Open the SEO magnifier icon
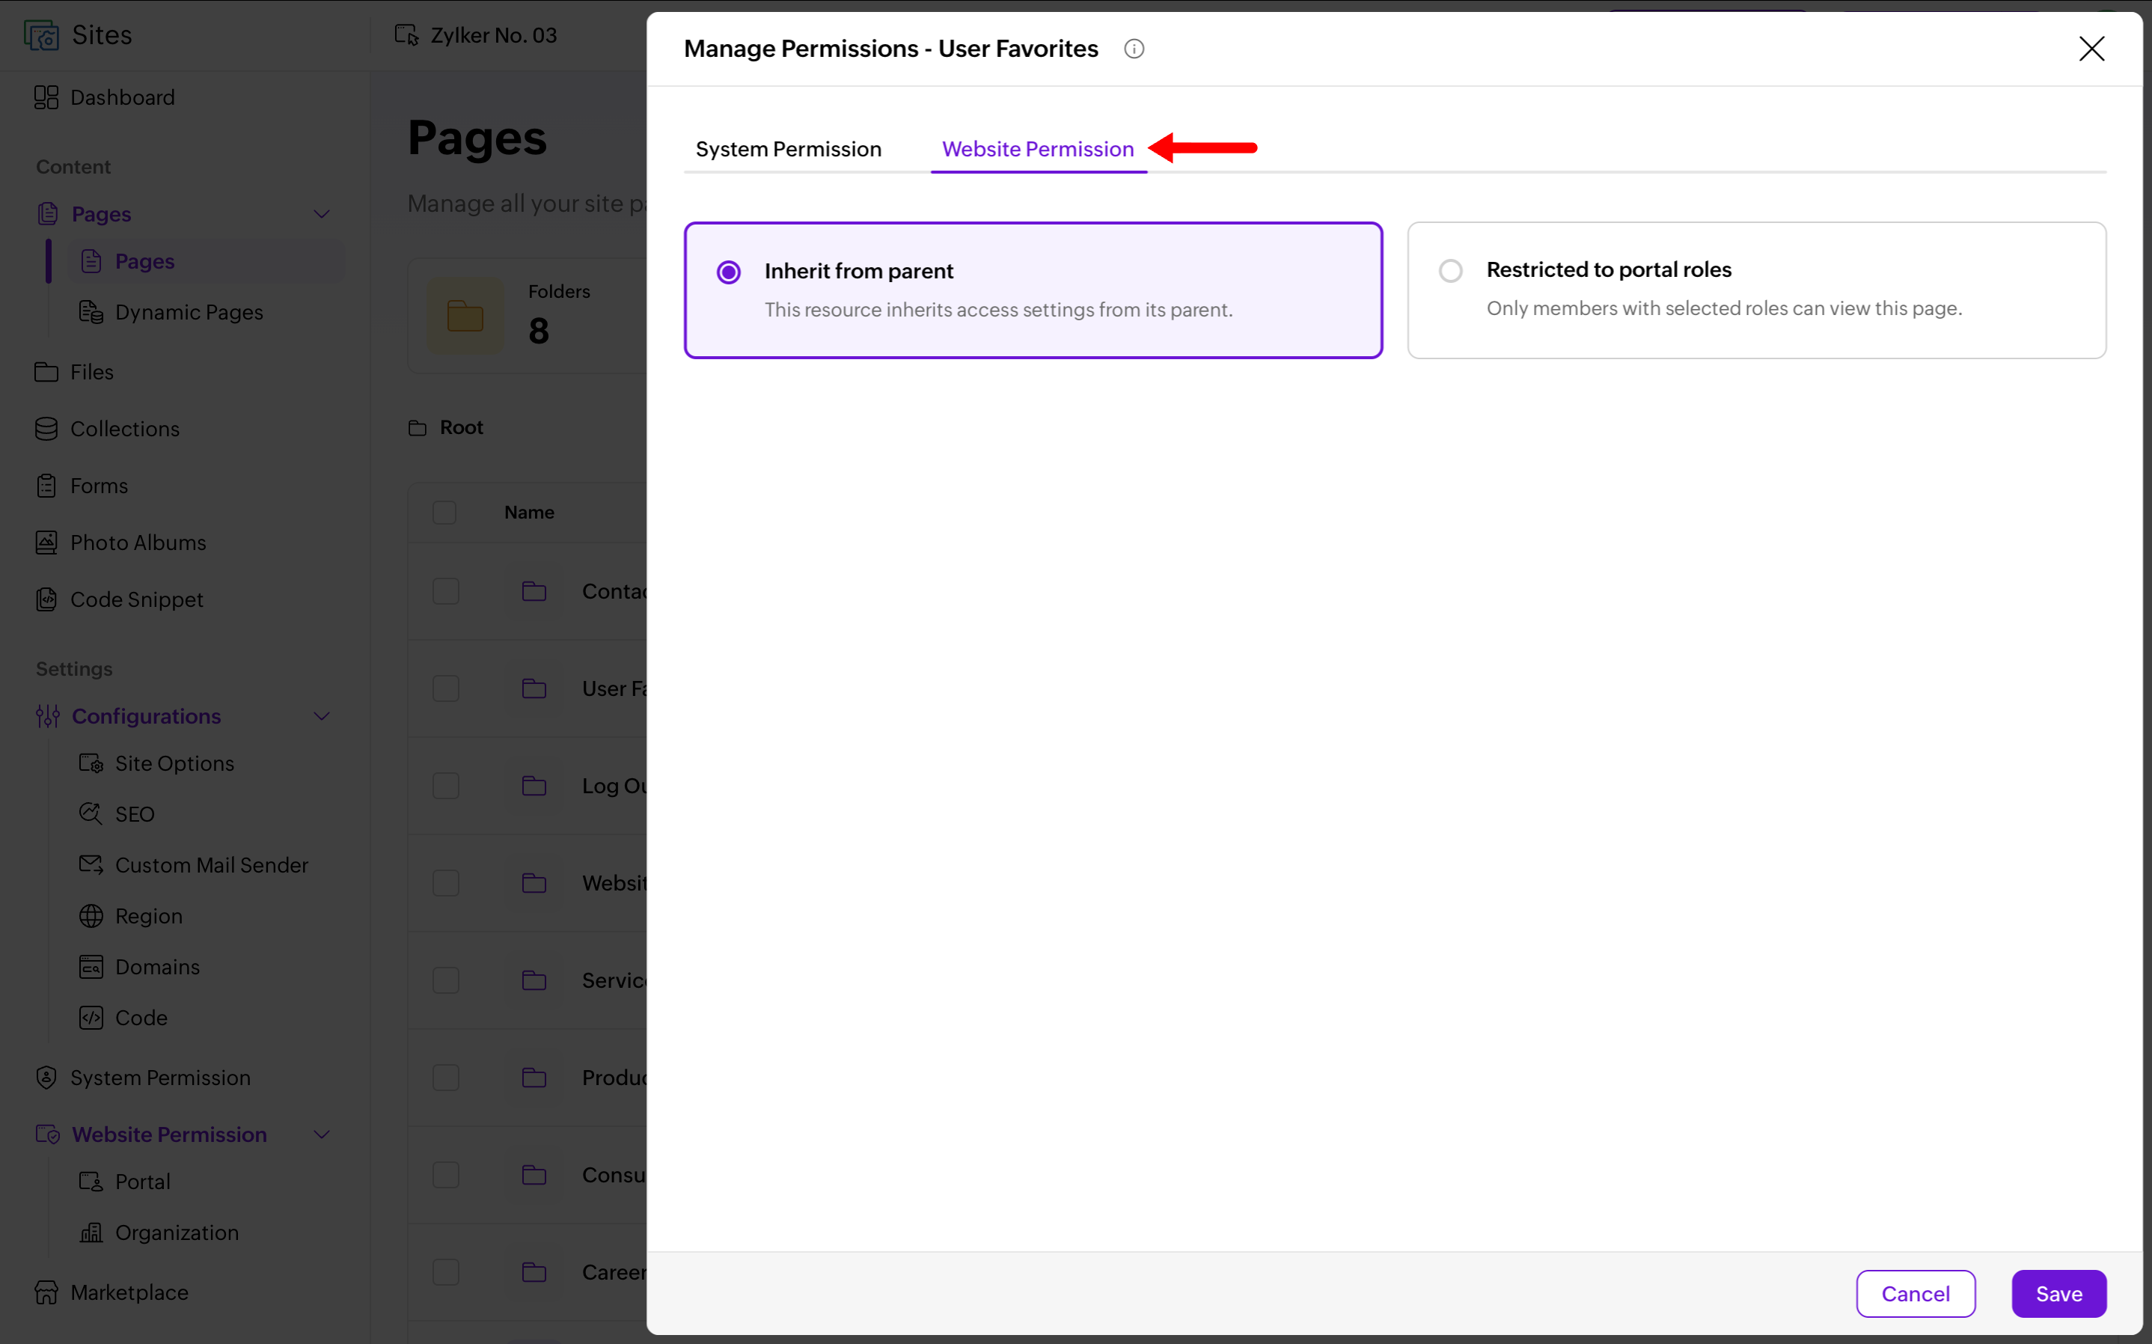This screenshot has width=2152, height=1344. 91,813
